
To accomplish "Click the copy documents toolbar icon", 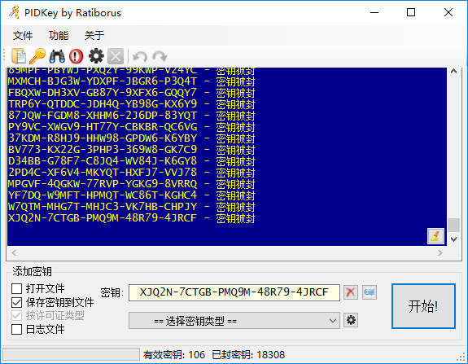I will point(19,56).
